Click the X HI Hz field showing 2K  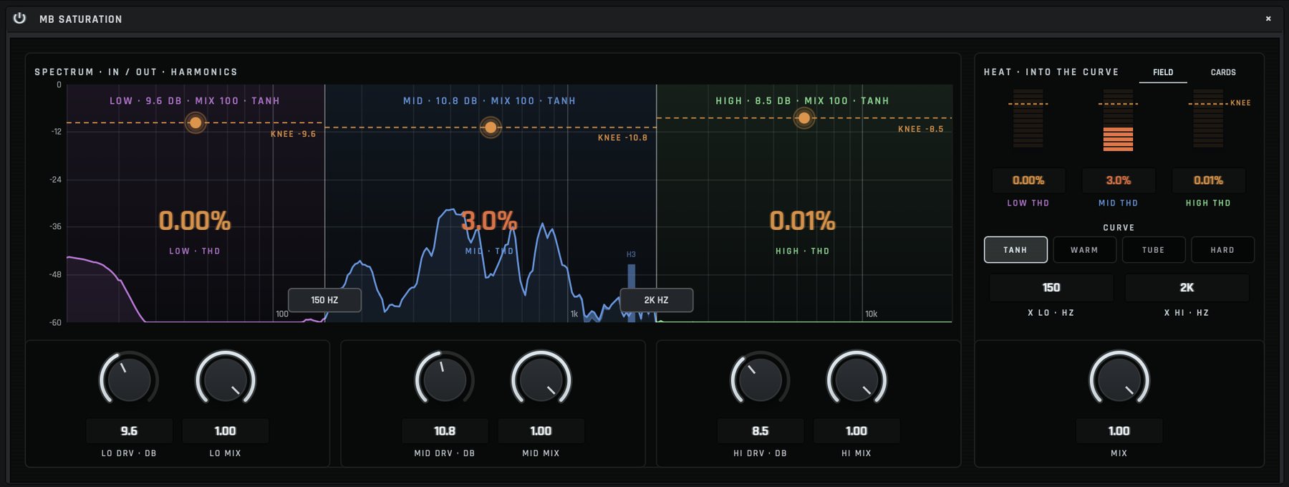pos(1187,288)
